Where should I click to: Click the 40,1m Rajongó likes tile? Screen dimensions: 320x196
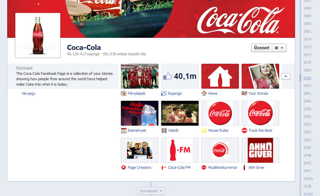(x=180, y=76)
